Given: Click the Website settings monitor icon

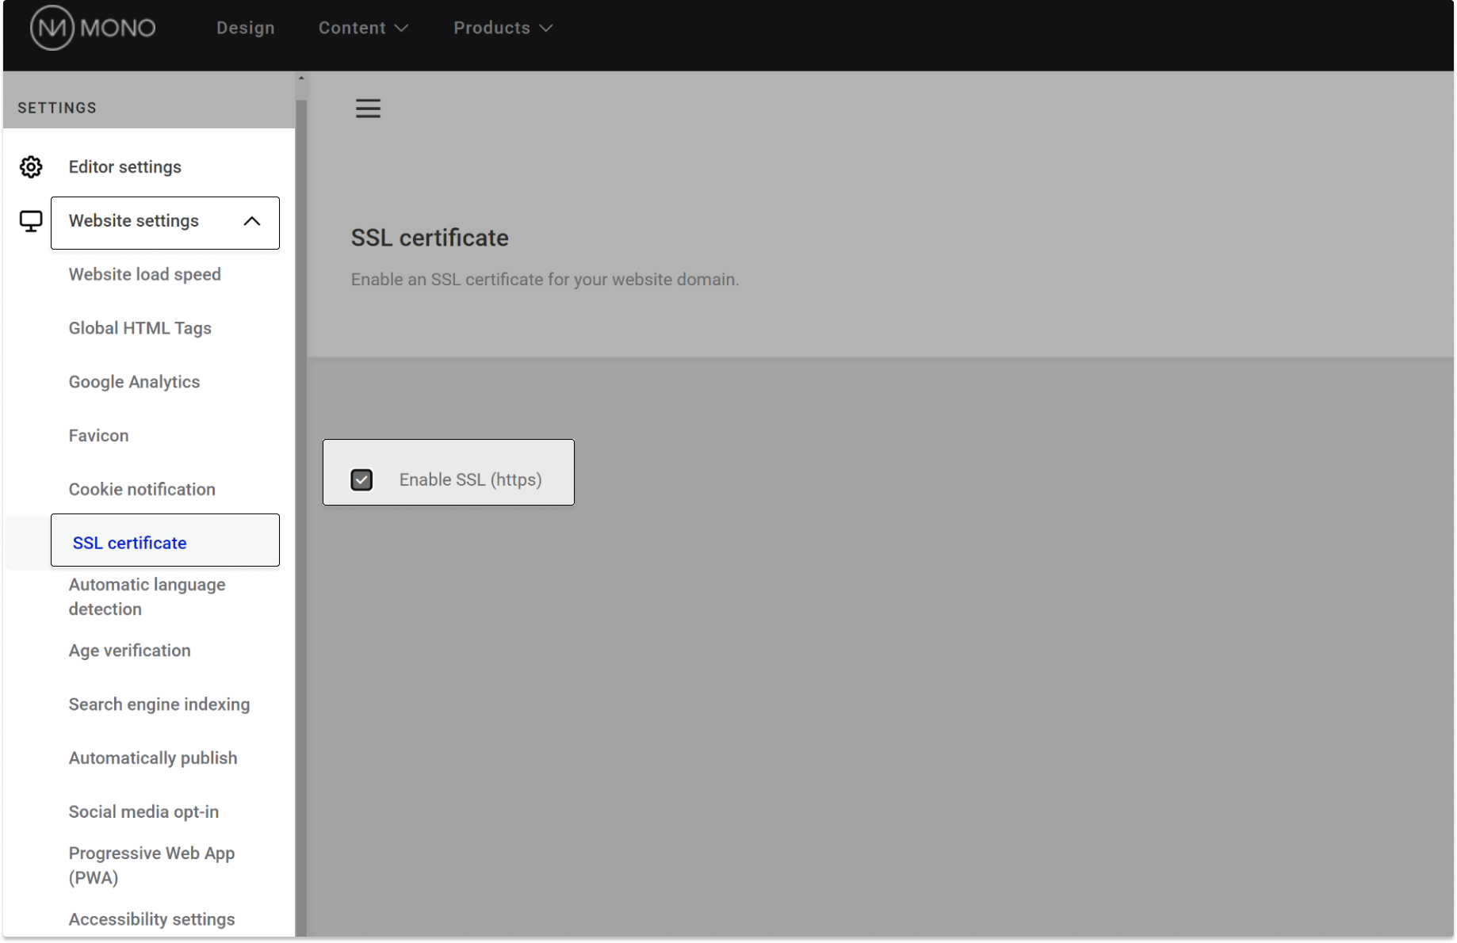Looking at the screenshot, I should 31,221.
